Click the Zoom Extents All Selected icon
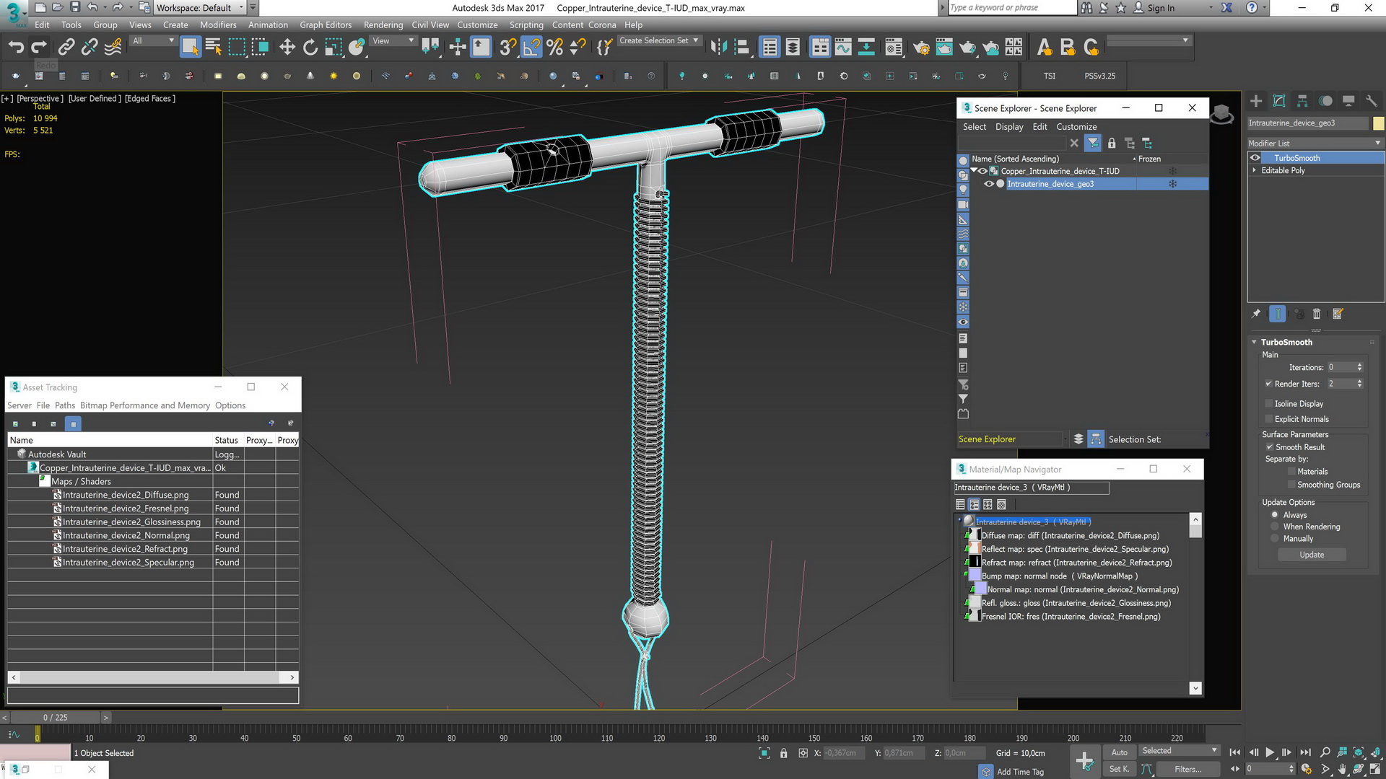Viewport: 1386px width, 779px height. click(1359, 752)
